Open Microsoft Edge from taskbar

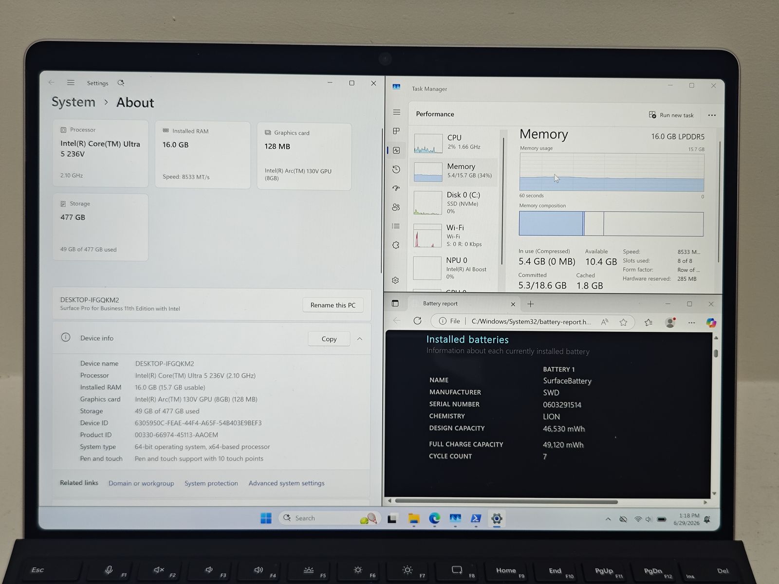[x=434, y=519]
